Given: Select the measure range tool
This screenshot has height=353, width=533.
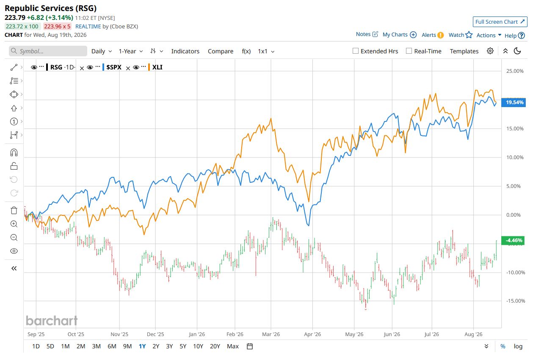Looking at the screenshot, I should click(14, 135).
